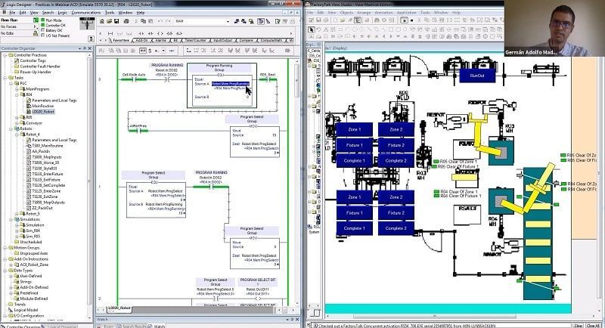Switch to the Alarms instruction tab
605x328 pixels.
click(x=160, y=40)
